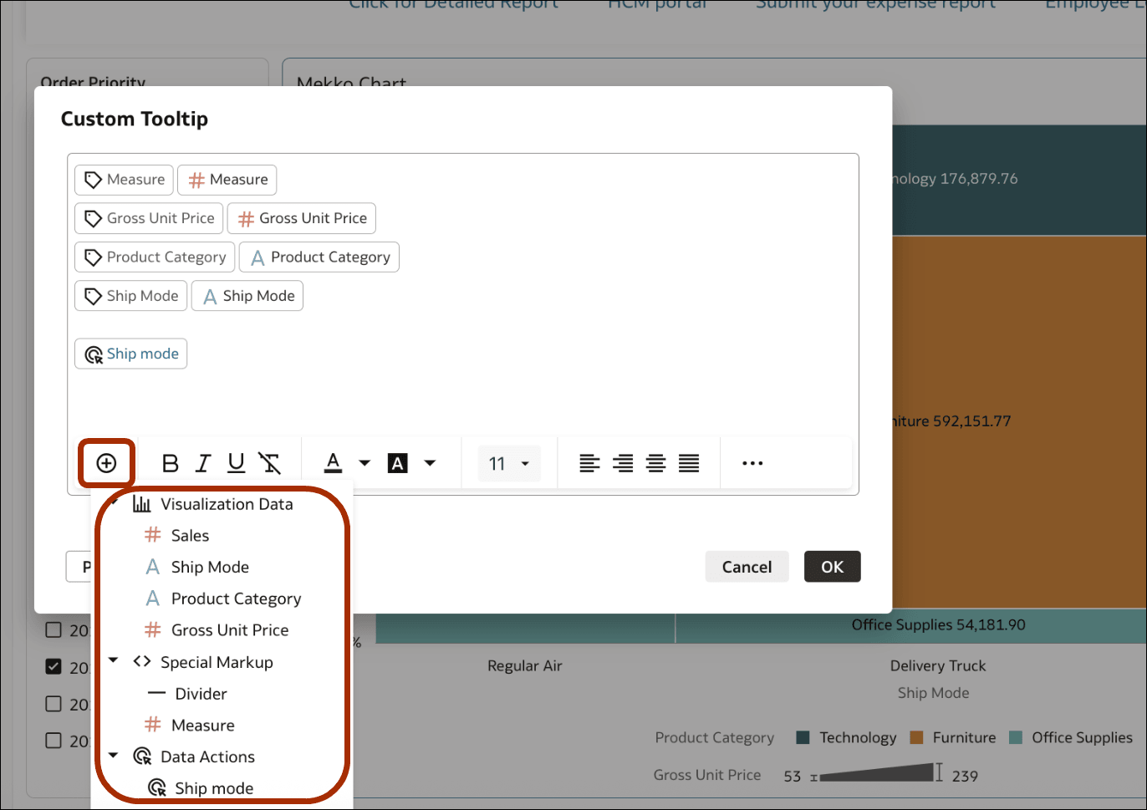Collapse the Special Markup section
1147x810 pixels.
(x=113, y=661)
